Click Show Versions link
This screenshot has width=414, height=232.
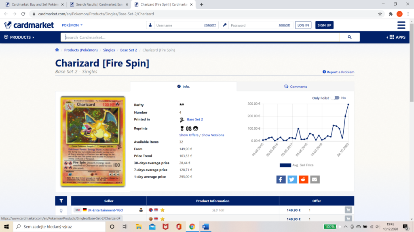click(213, 135)
